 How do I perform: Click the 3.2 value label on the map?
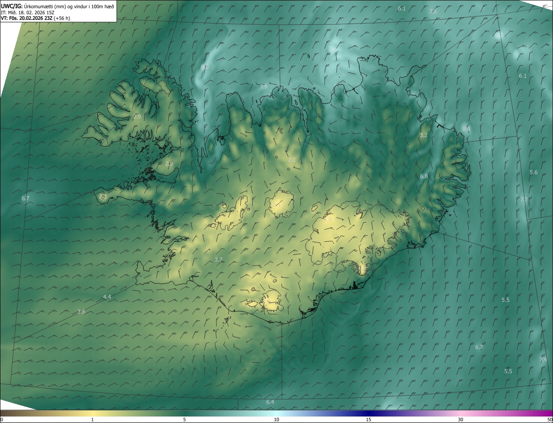tap(423, 135)
